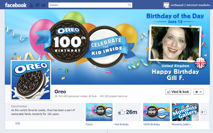Open the Moments Gallery thumbnail
213x133 pixels.
(185, 112)
